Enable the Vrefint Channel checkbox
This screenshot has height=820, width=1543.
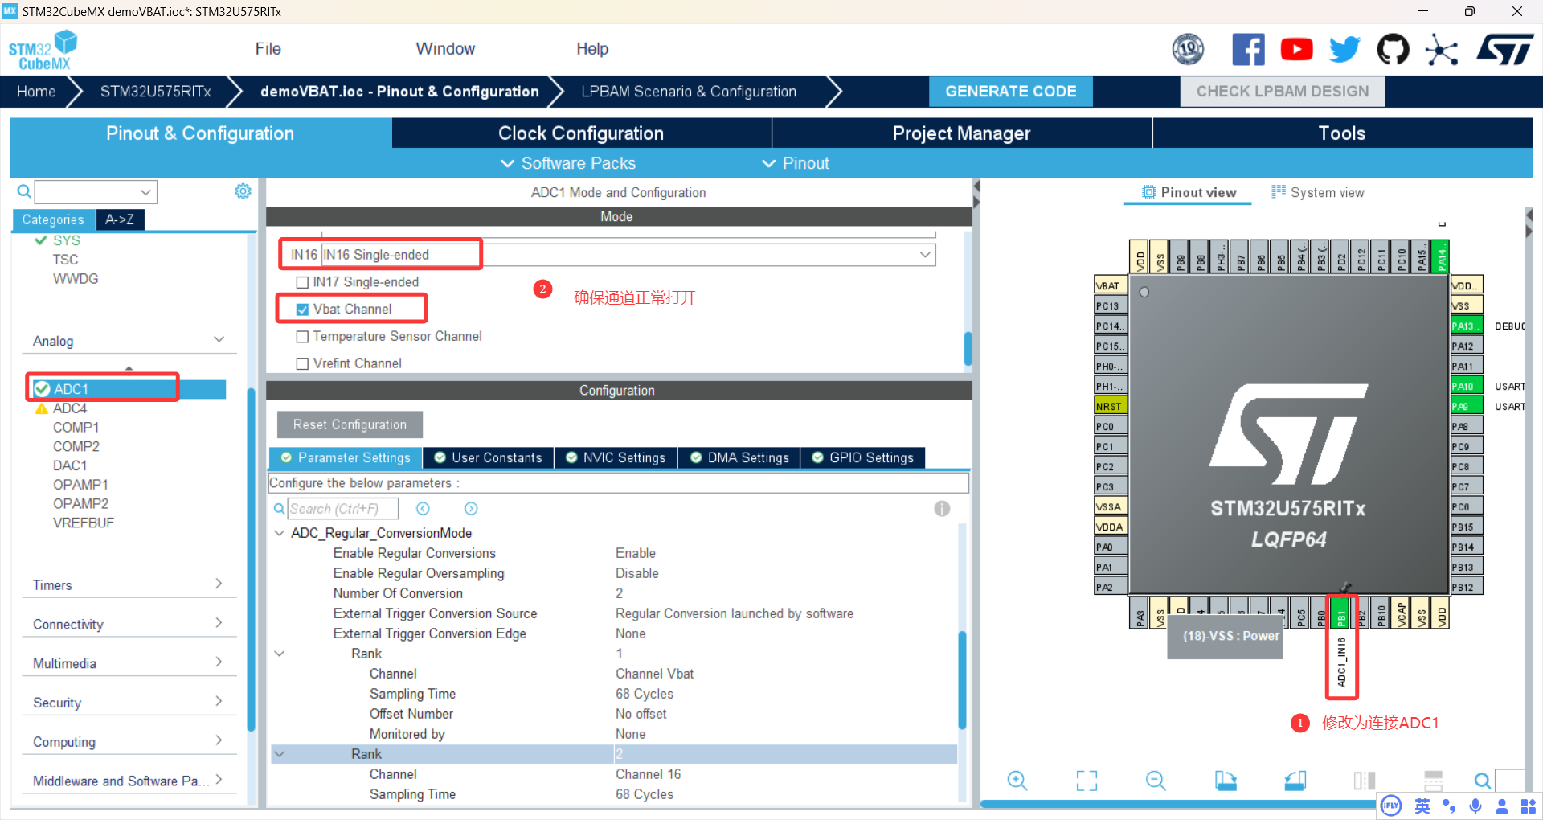coord(302,364)
